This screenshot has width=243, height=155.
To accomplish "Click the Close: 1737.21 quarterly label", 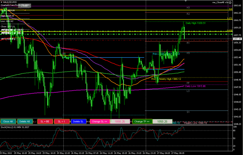I will pos(8,26).
